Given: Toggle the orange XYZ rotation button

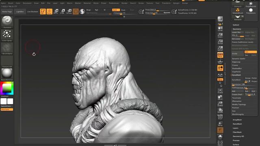Looking at the screenshot, I should pos(220,79).
